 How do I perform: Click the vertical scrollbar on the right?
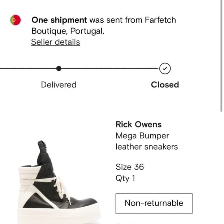click(221, 56)
